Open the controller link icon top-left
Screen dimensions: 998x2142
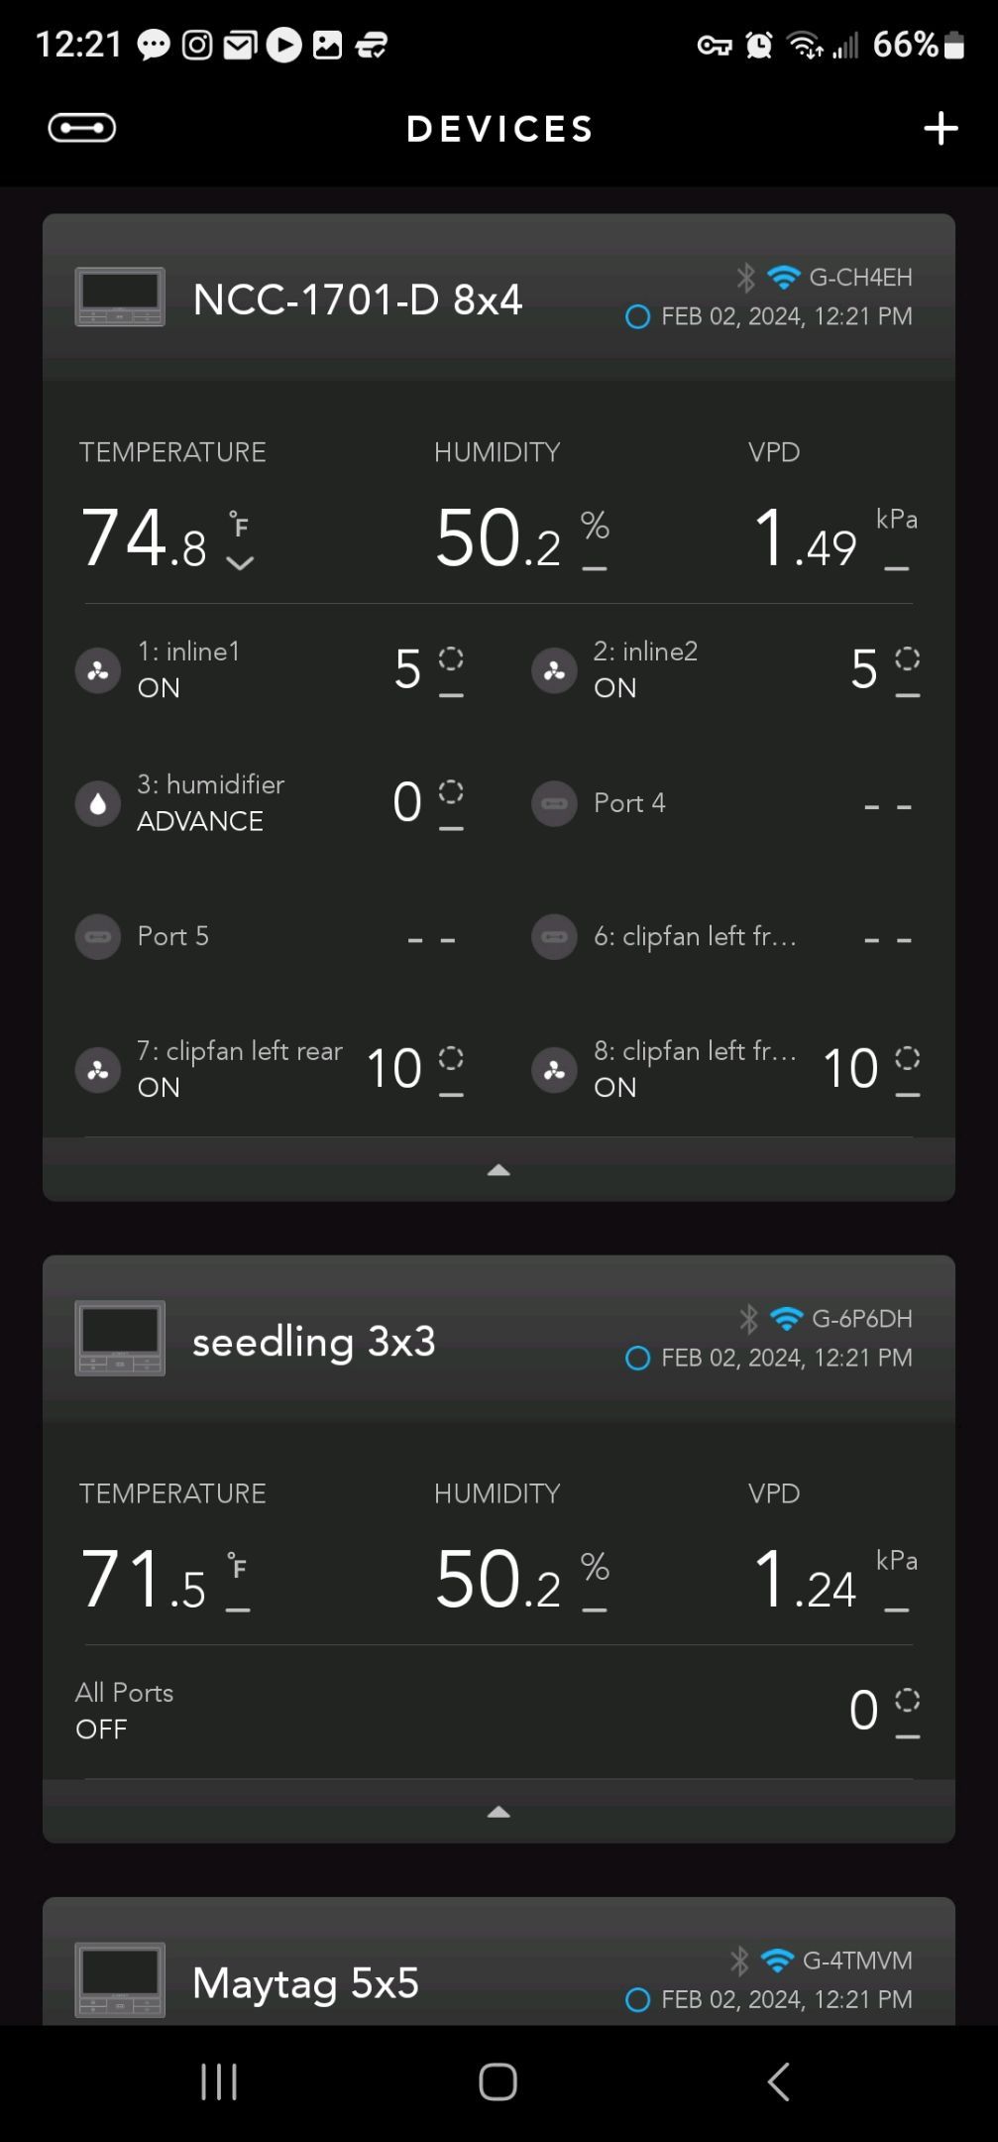pyautogui.click(x=82, y=128)
